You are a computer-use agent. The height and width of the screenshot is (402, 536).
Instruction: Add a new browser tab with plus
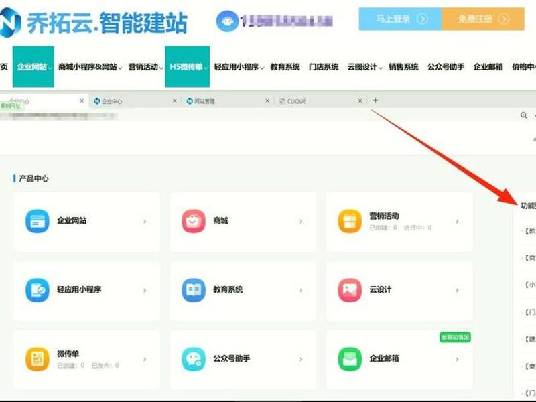pos(375,100)
